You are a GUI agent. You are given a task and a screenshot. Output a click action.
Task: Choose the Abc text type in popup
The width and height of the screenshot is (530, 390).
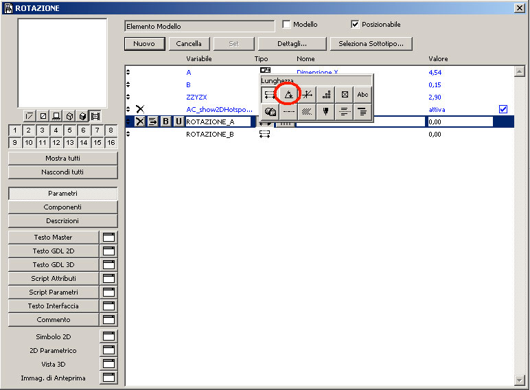tap(363, 95)
